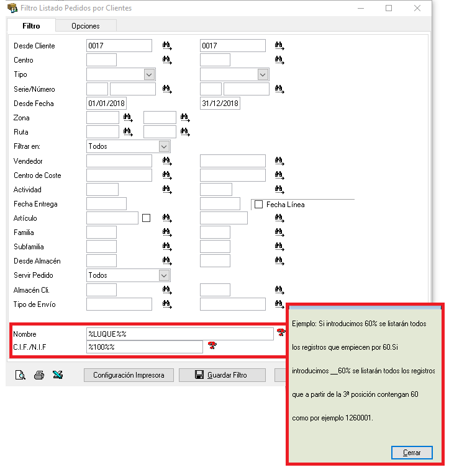Click the C.I.F./N.I.F field containing %100%%
This screenshot has width=449, height=470.
coord(145,347)
